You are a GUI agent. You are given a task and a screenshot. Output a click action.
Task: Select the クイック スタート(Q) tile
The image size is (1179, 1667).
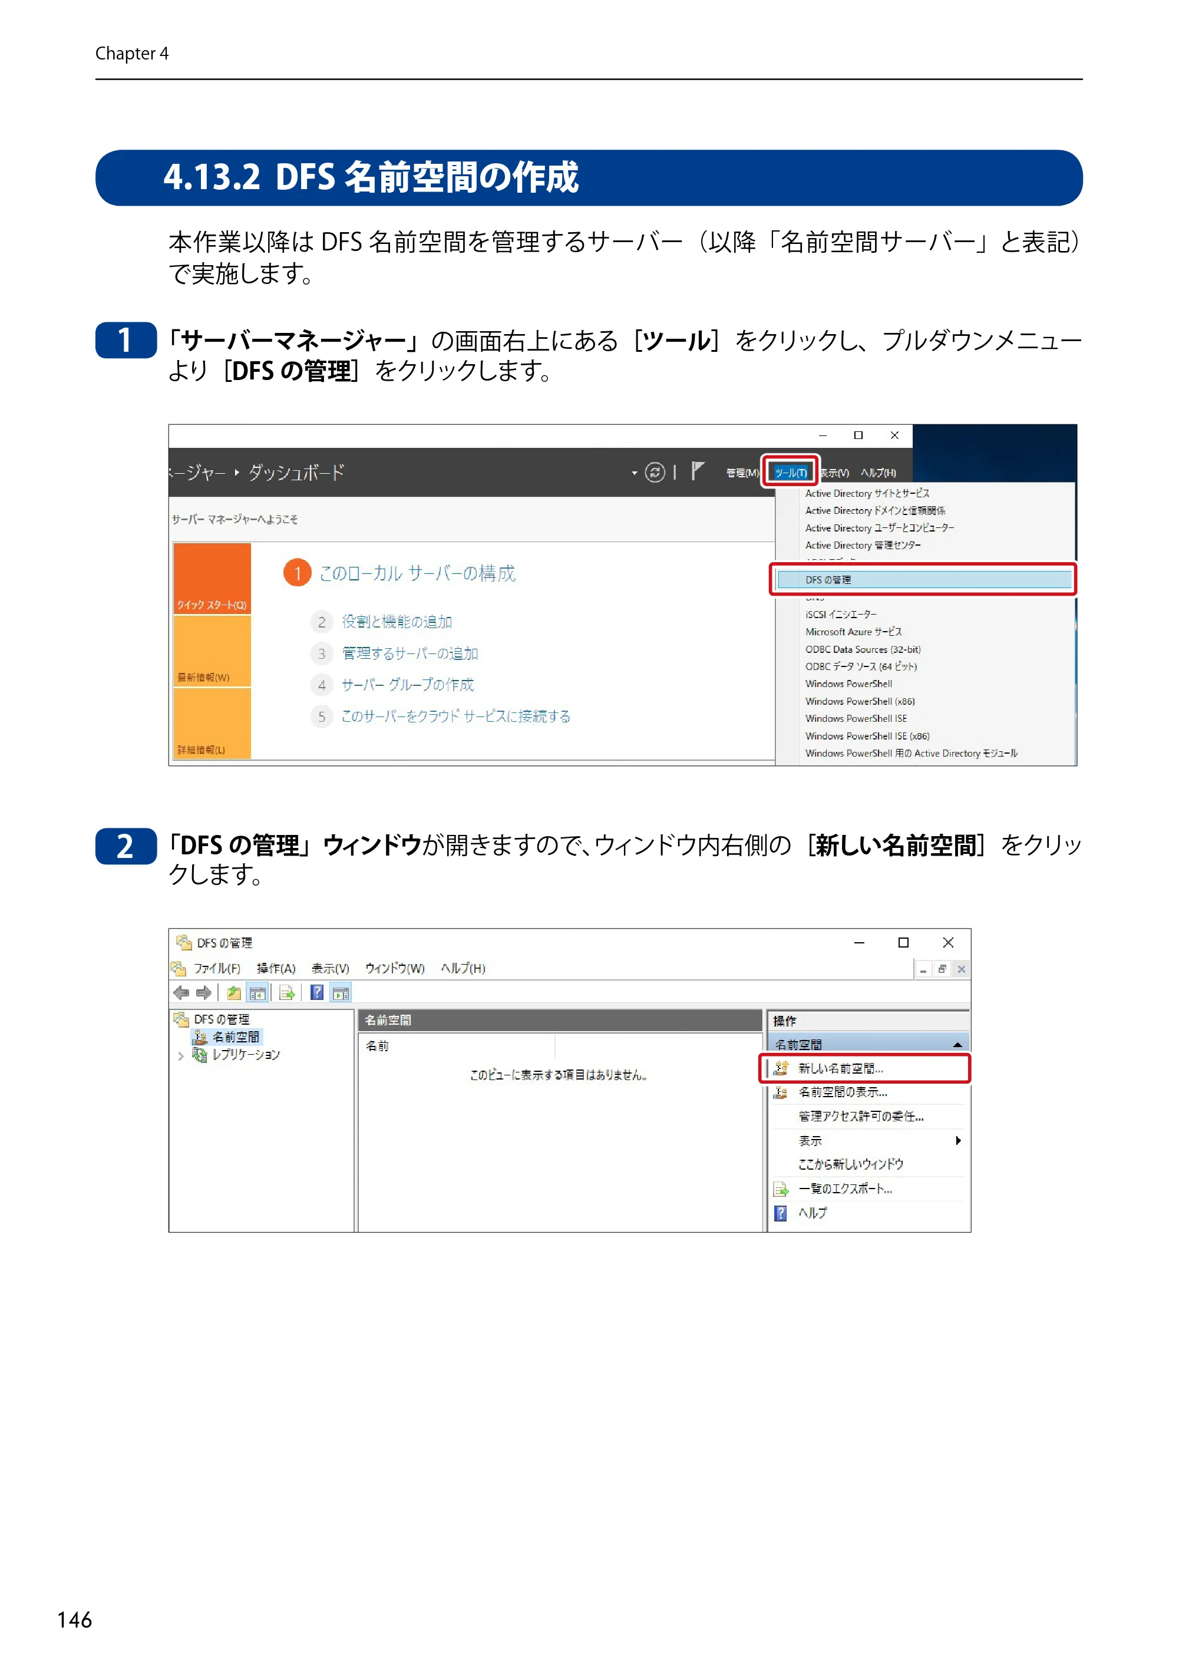[212, 579]
